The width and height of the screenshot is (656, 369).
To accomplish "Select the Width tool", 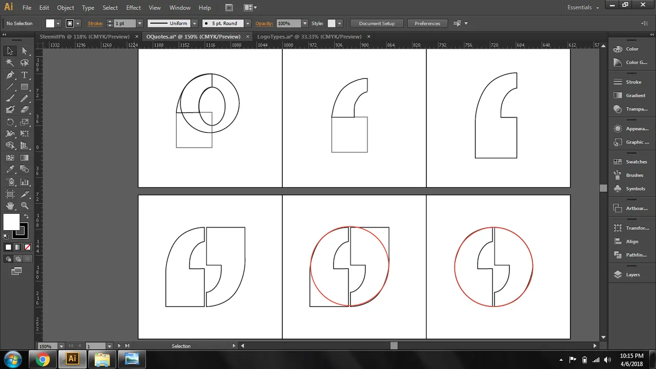I will [x=10, y=134].
